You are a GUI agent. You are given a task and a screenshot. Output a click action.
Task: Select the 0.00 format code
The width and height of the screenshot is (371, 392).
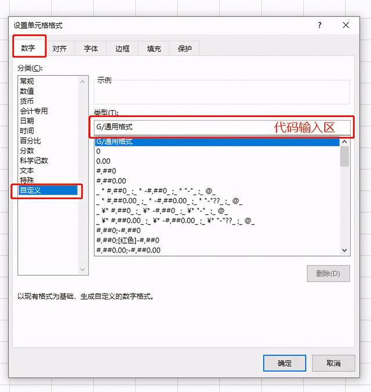tap(103, 161)
